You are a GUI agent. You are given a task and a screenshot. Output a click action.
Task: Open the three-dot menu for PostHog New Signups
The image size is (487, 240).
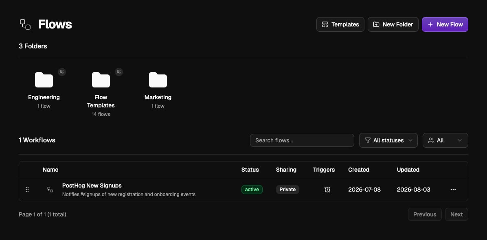point(453,190)
